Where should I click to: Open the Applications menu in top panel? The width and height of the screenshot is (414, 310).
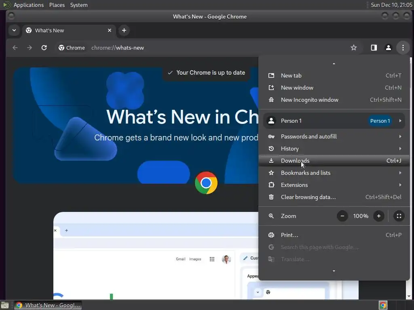pos(29,5)
